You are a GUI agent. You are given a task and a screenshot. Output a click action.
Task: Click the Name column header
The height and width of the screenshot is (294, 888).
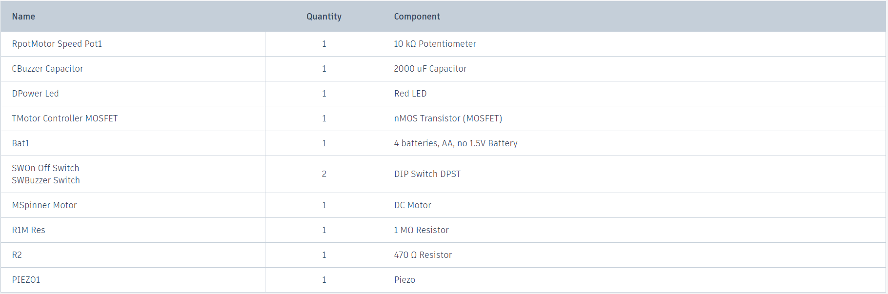click(x=23, y=17)
